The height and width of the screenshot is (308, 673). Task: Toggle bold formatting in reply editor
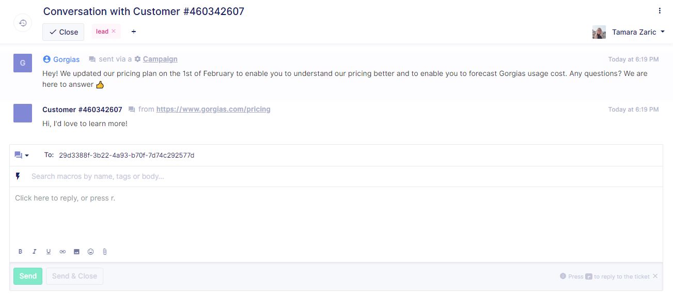click(x=21, y=252)
